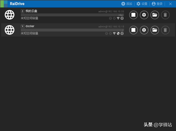176x131 pixels.
Task: Click 未知空间容量 under 我的云盘
Action: point(29,18)
